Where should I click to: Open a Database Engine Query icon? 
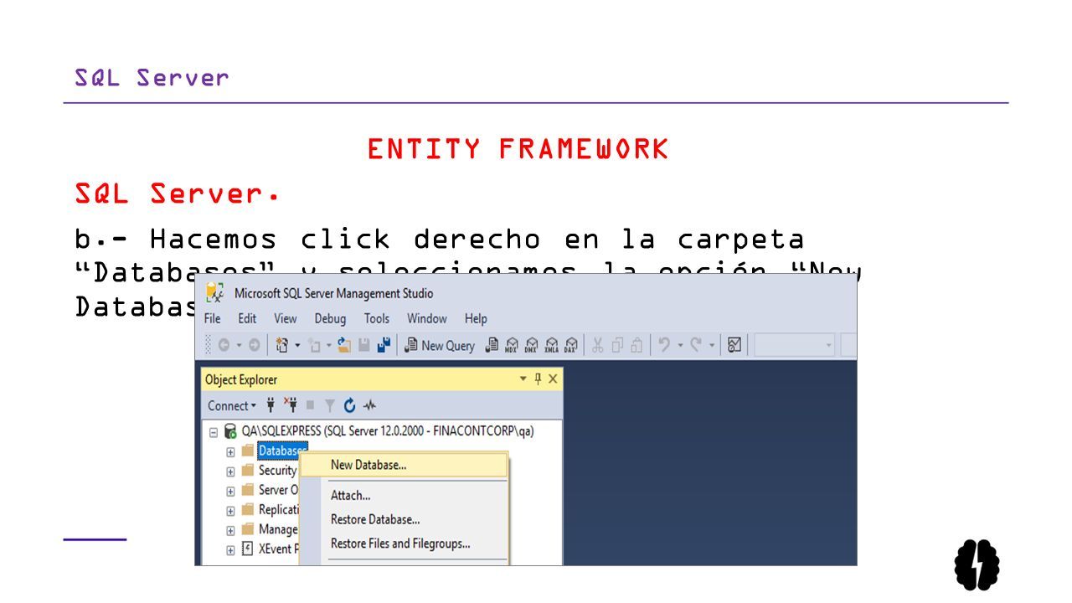(x=492, y=345)
